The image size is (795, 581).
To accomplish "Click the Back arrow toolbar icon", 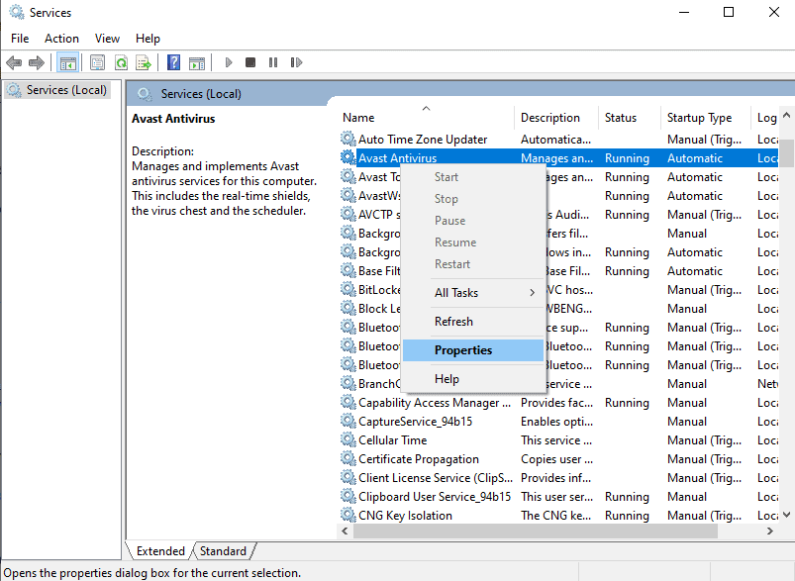I will pos(14,63).
